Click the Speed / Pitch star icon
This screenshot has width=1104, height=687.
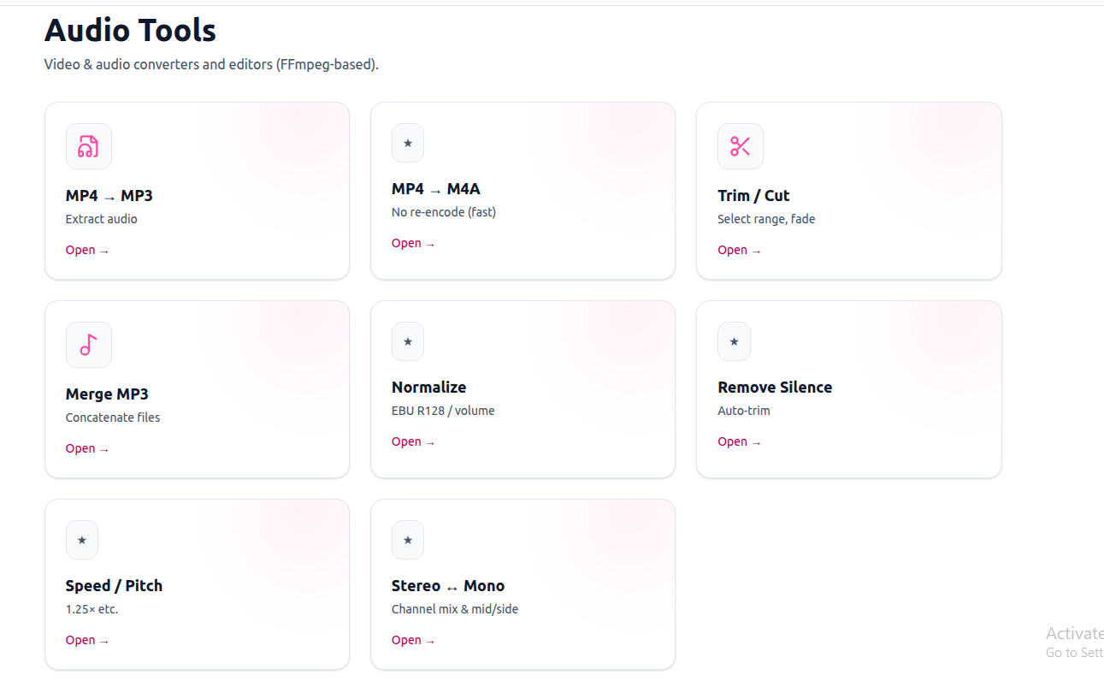coord(82,540)
